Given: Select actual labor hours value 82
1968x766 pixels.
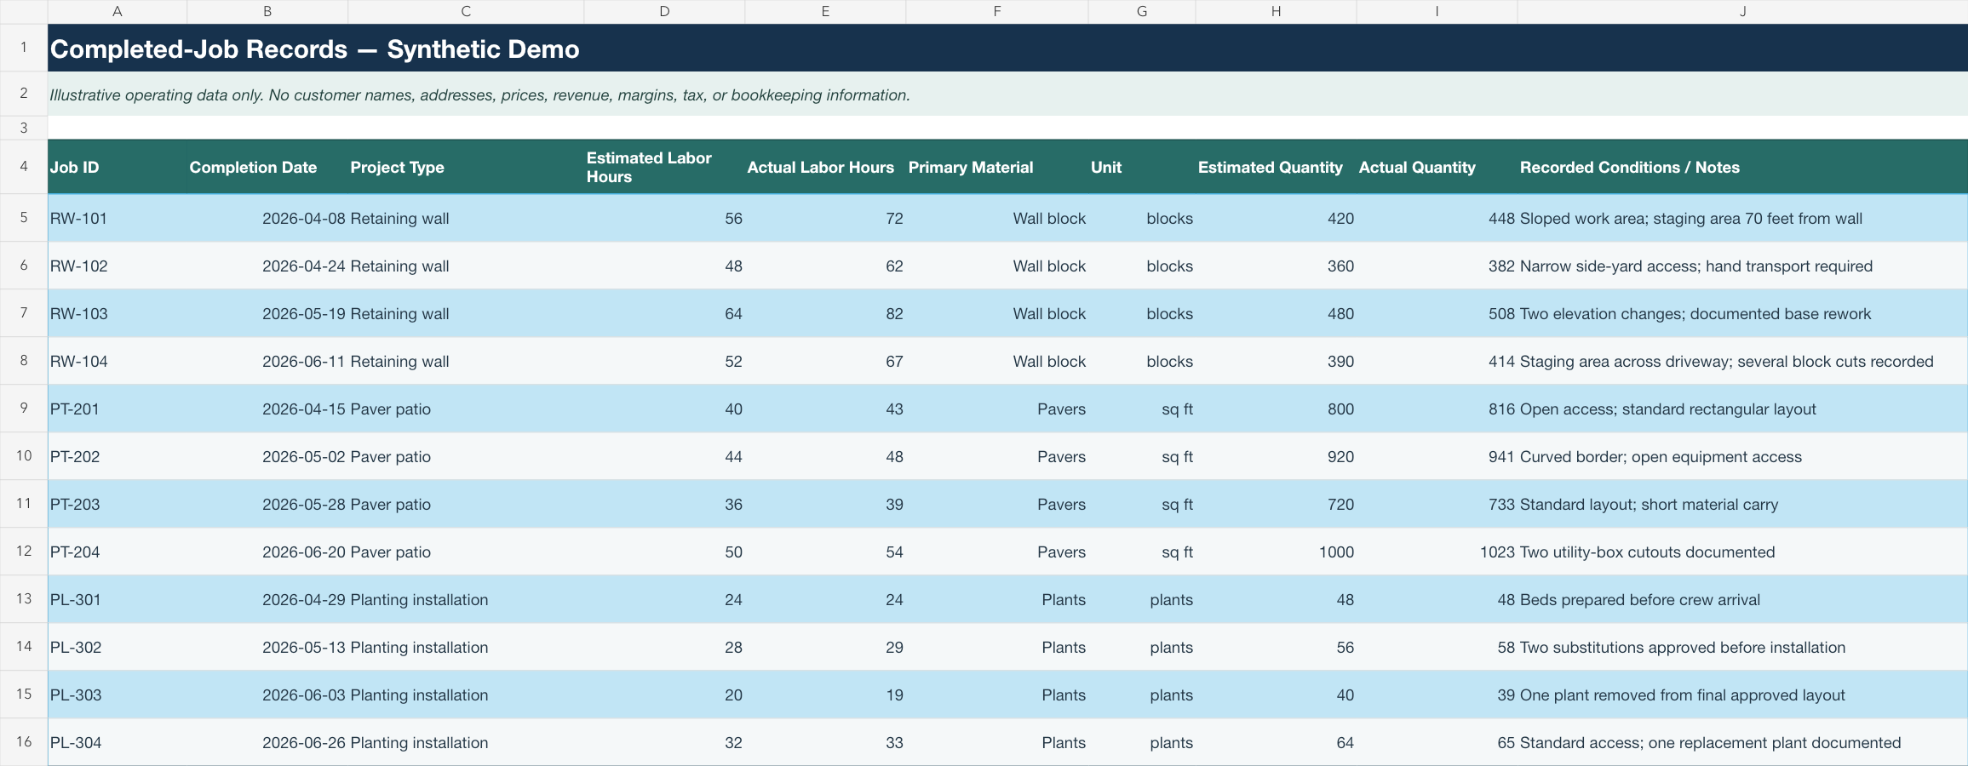Looking at the screenshot, I should point(825,313).
